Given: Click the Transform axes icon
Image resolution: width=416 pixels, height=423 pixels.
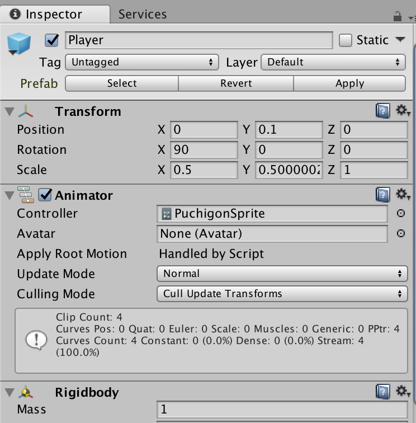Looking at the screenshot, I should tap(26, 111).
